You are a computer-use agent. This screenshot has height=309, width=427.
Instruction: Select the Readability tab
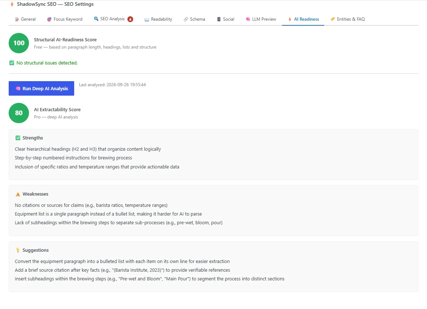[x=158, y=19]
